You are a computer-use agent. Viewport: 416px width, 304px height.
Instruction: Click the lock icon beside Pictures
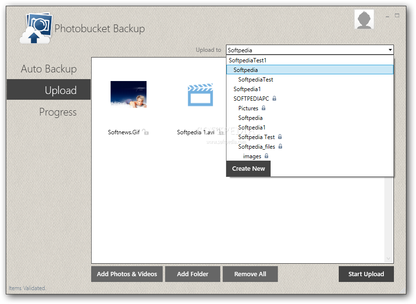263,108
